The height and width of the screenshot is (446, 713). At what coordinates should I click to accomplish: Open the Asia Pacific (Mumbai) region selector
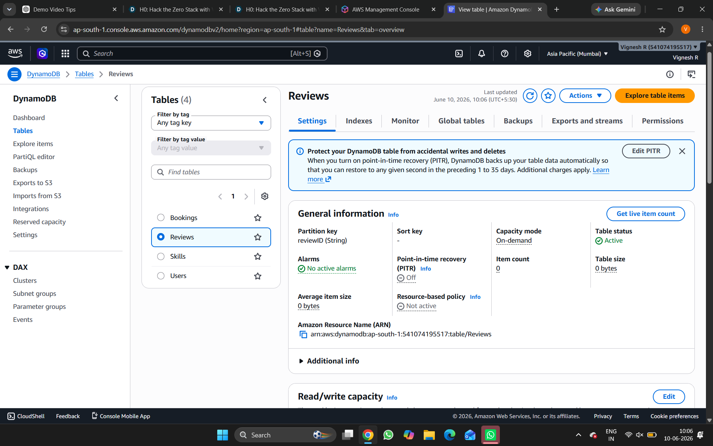pos(577,54)
